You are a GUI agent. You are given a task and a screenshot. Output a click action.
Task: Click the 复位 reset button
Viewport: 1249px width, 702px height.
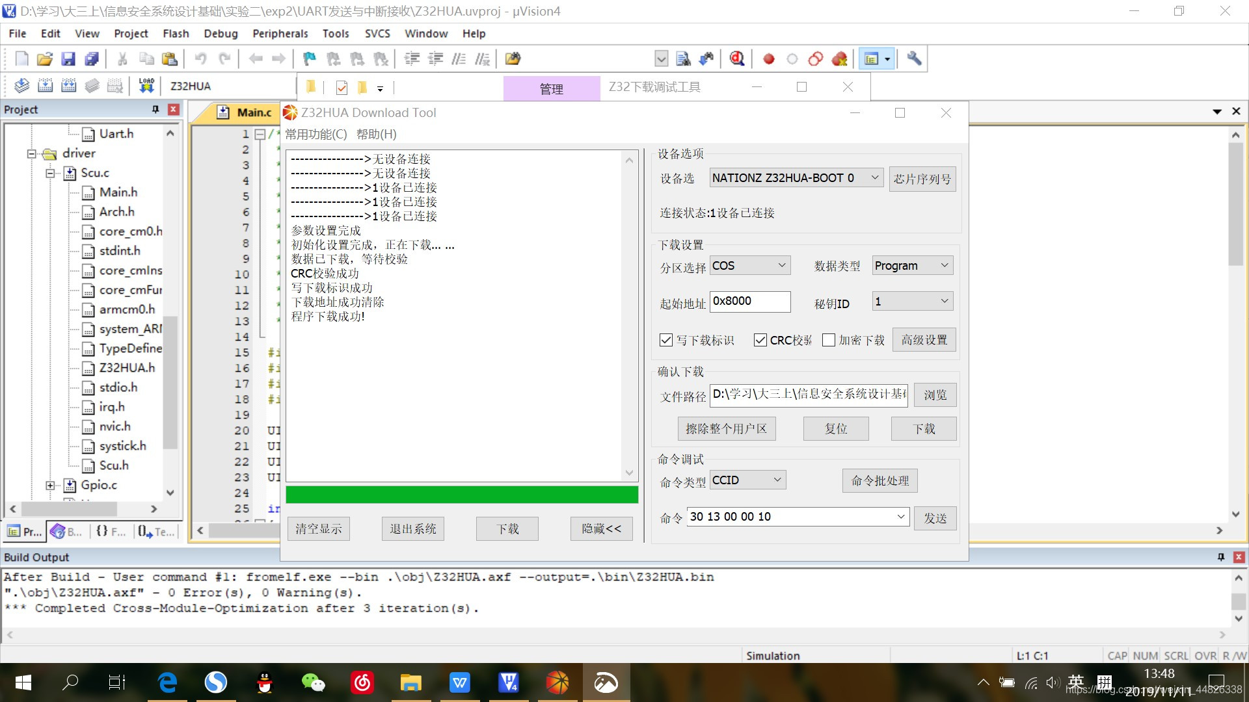[x=836, y=429]
